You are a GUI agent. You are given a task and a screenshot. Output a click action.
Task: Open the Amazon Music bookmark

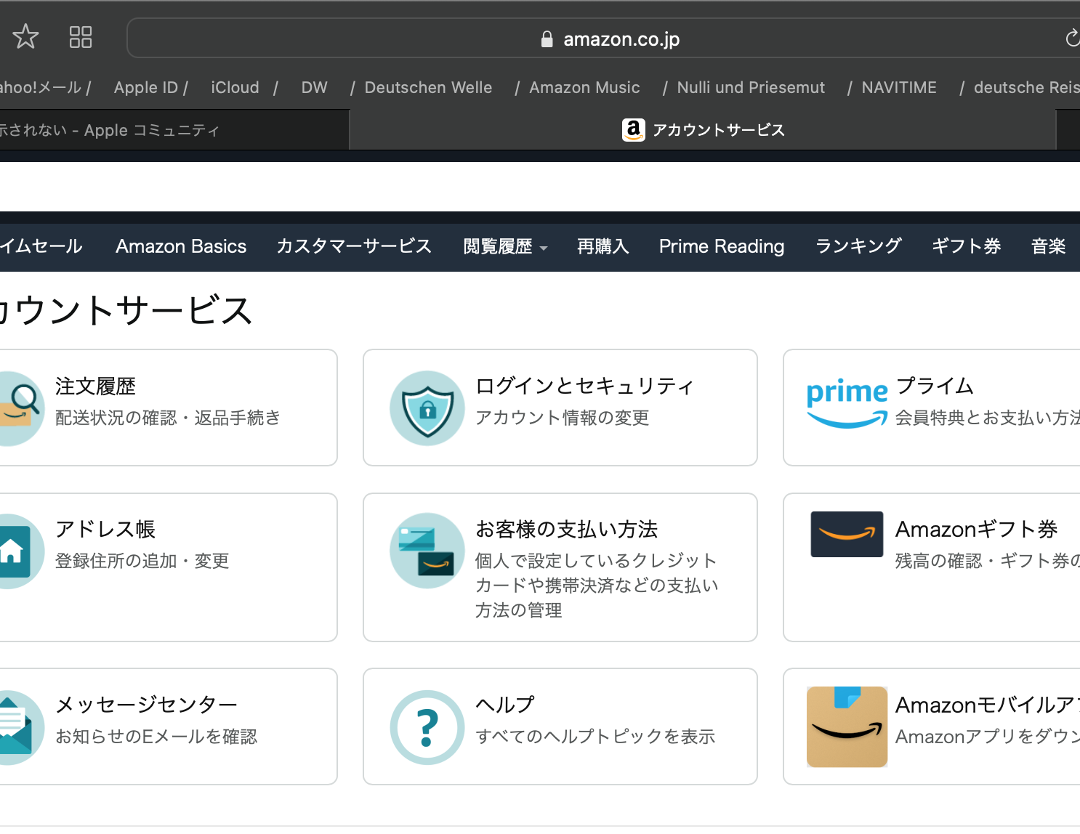584,88
